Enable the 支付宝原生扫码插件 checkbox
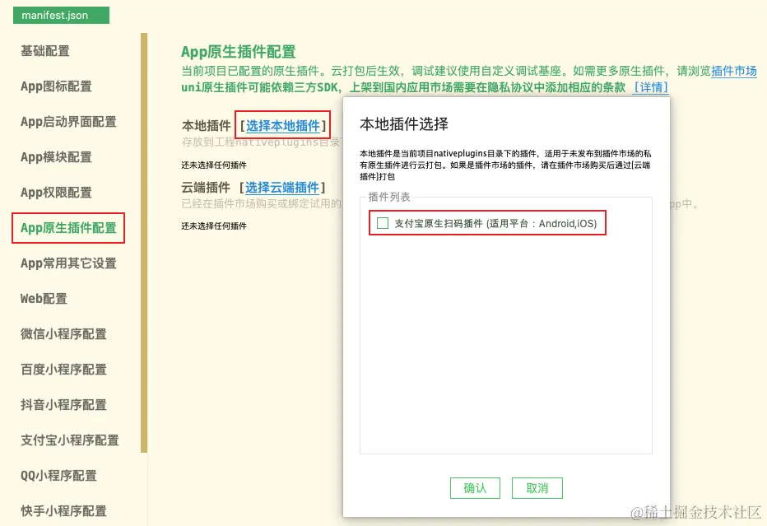This screenshot has width=767, height=526. tap(382, 223)
